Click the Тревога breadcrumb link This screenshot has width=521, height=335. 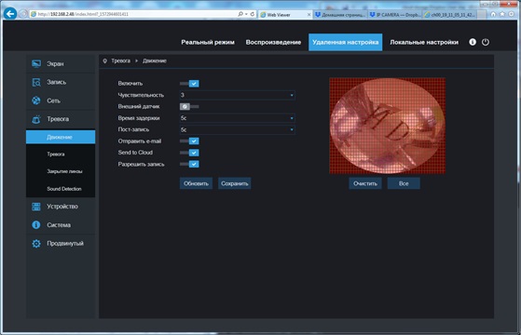(120, 61)
